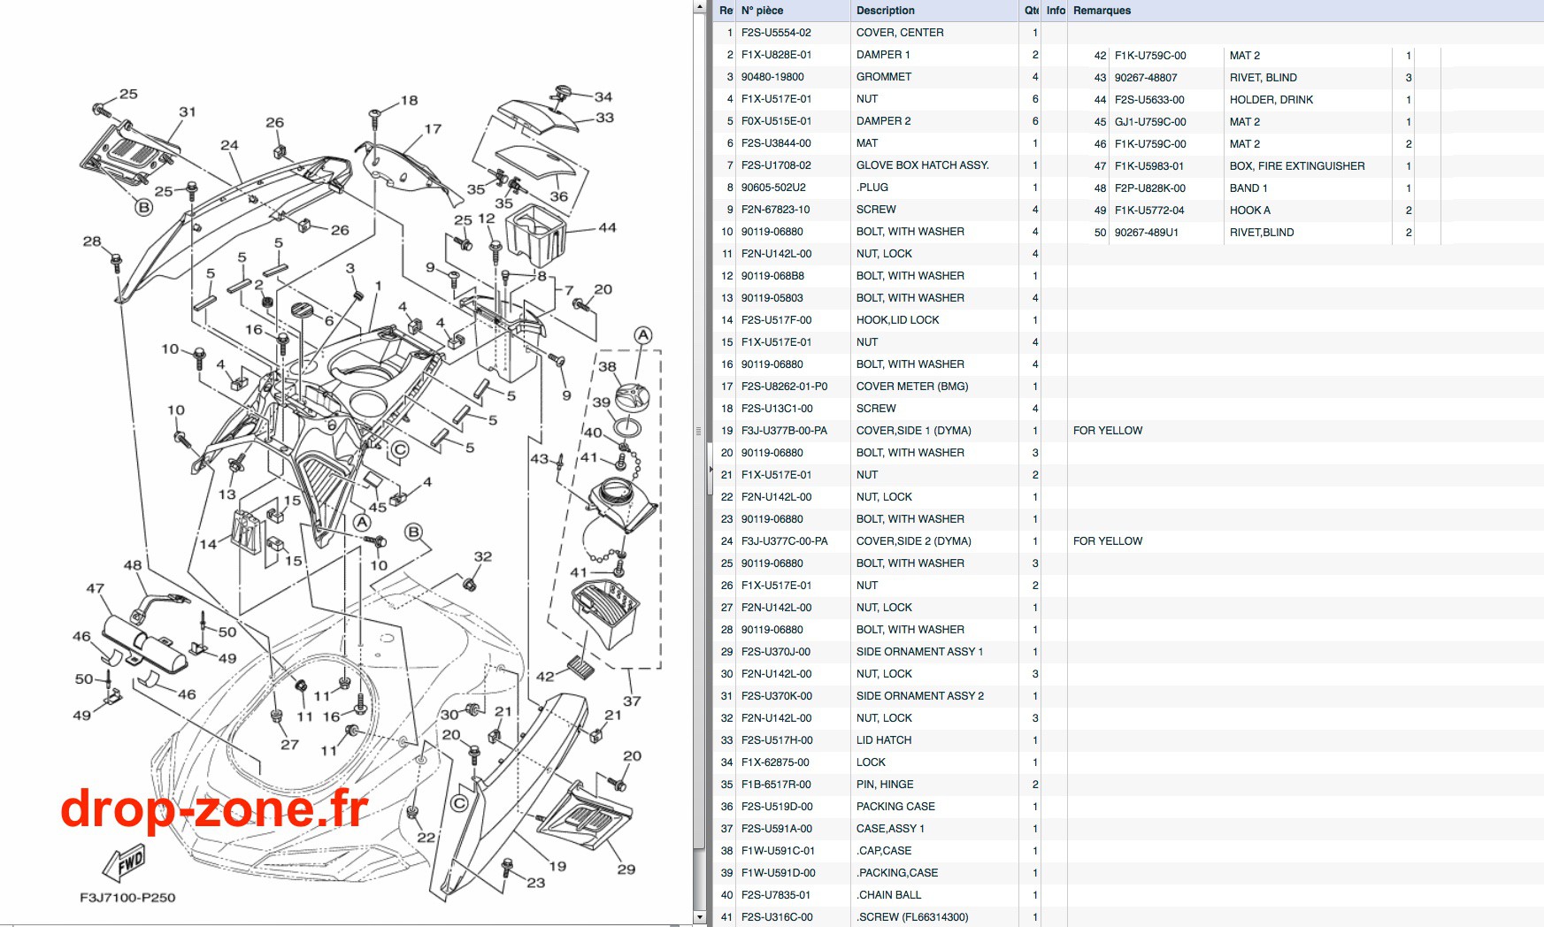Viewport: 1544px width, 927px height.
Task: Select the drink holder drawing labeled 44
Action: (535, 234)
